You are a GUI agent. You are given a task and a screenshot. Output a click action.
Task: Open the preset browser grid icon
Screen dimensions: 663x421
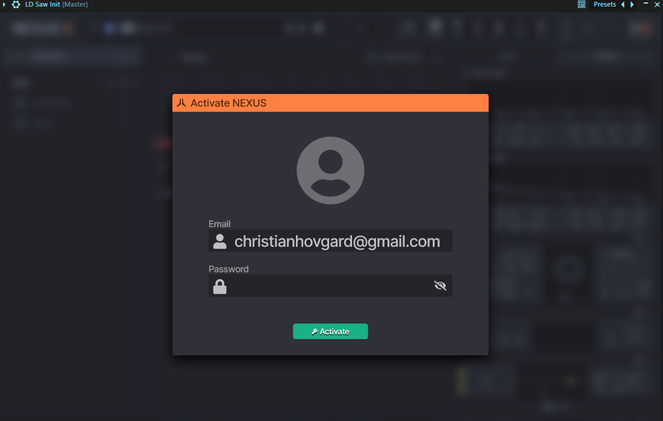[x=582, y=4]
